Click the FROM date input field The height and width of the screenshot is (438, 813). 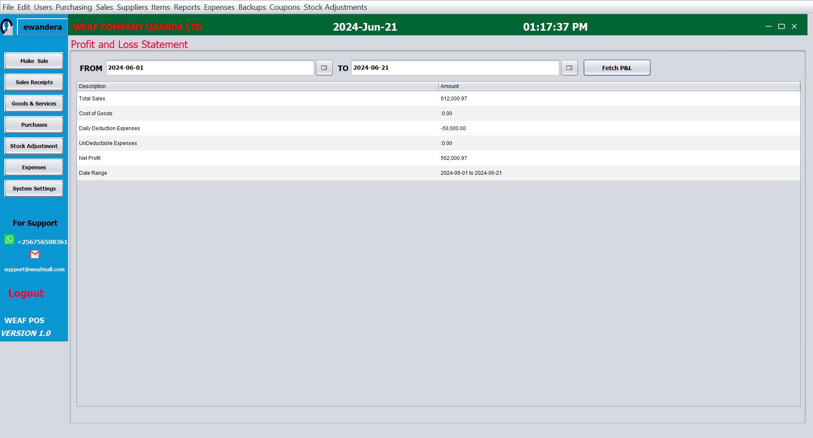coord(210,68)
